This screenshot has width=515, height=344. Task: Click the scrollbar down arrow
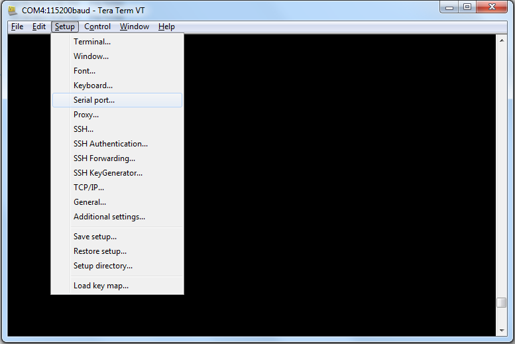502,331
